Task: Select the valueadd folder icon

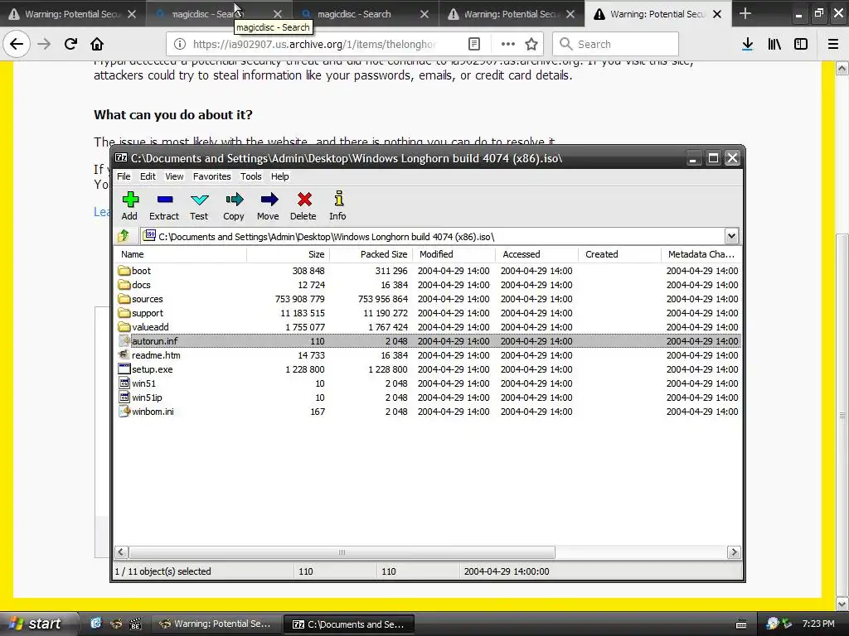Action: pos(124,326)
